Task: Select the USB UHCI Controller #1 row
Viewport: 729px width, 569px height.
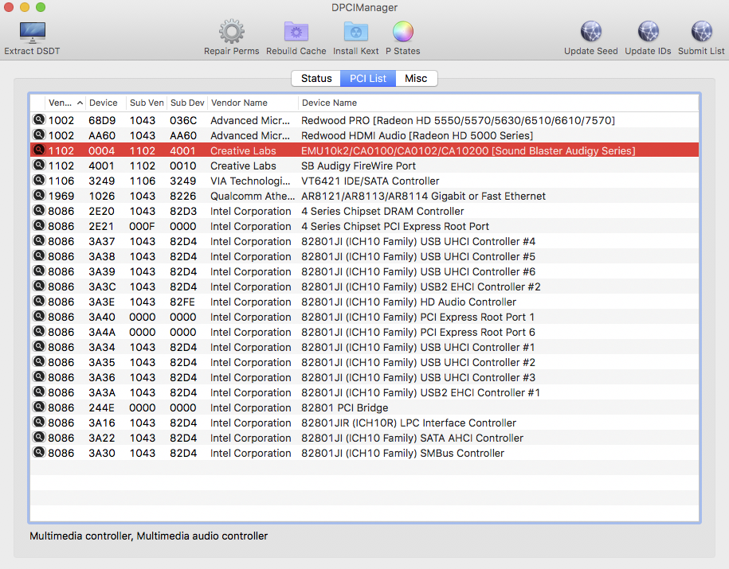Action: [365, 347]
